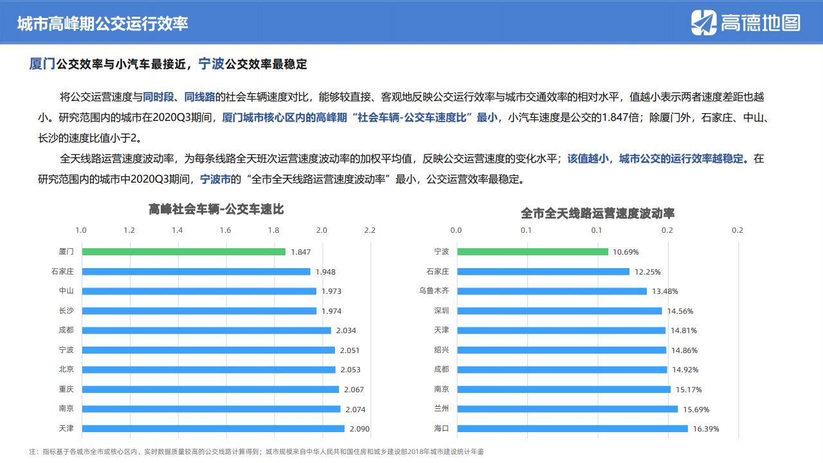The height and width of the screenshot is (463, 823).
Task: Click the chart title 全市全天线路运营速度波动率
Action: 598,213
